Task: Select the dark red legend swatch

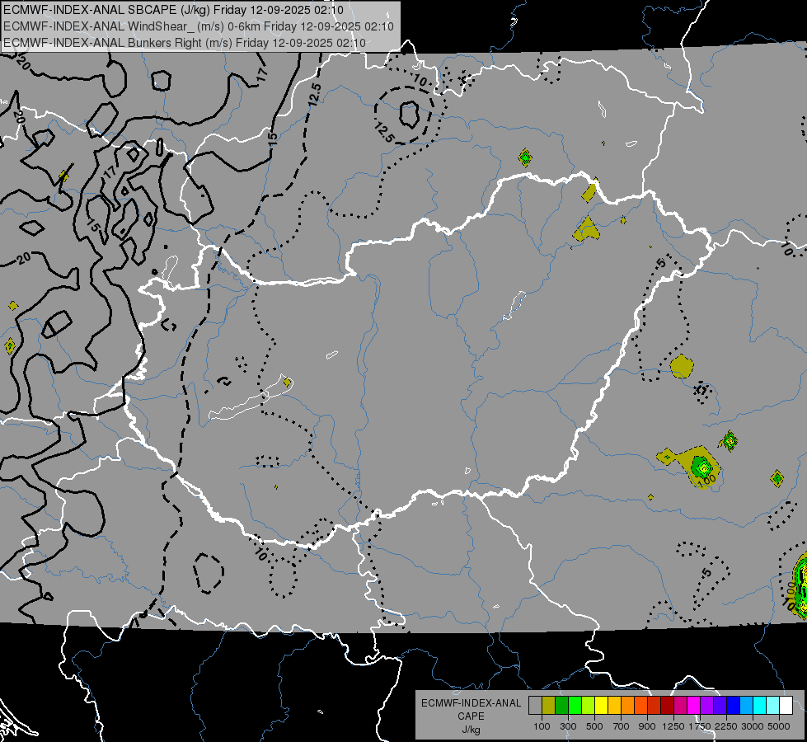Action: [667, 706]
